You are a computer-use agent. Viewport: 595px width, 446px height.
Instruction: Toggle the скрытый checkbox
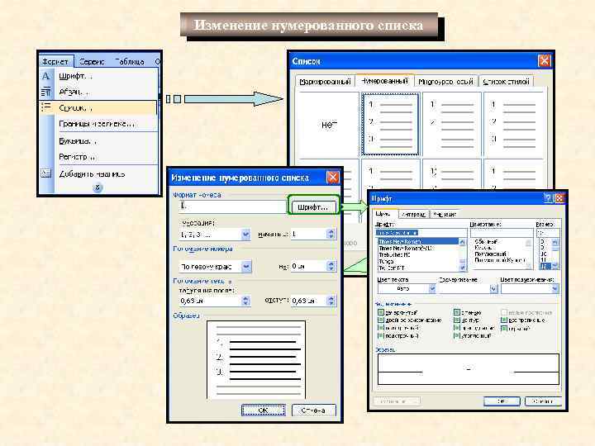(x=504, y=329)
